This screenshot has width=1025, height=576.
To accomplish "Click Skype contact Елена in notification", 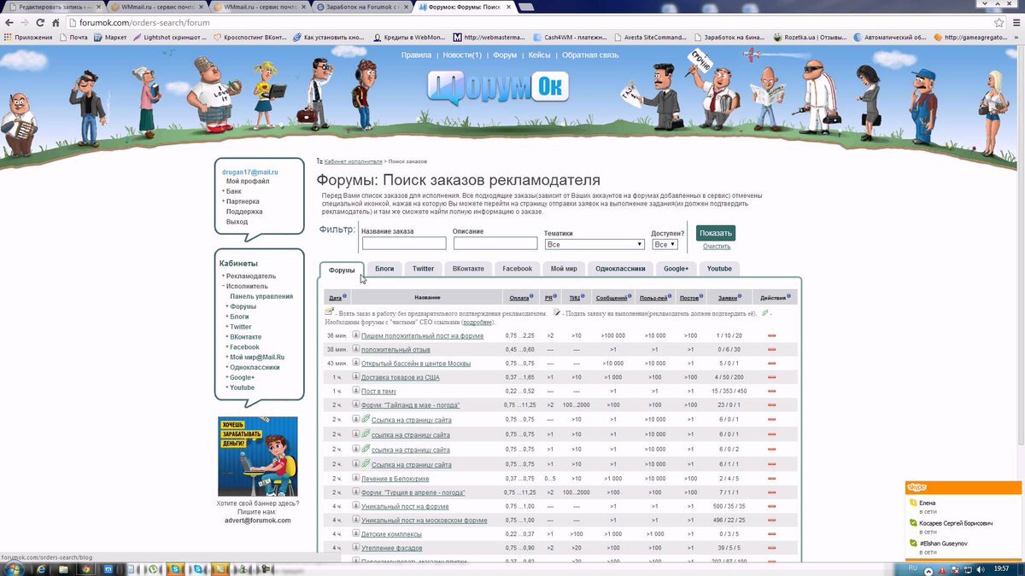I will pyautogui.click(x=927, y=503).
